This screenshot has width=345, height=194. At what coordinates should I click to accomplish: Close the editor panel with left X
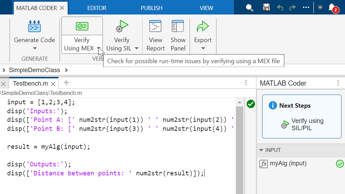pos(3,84)
